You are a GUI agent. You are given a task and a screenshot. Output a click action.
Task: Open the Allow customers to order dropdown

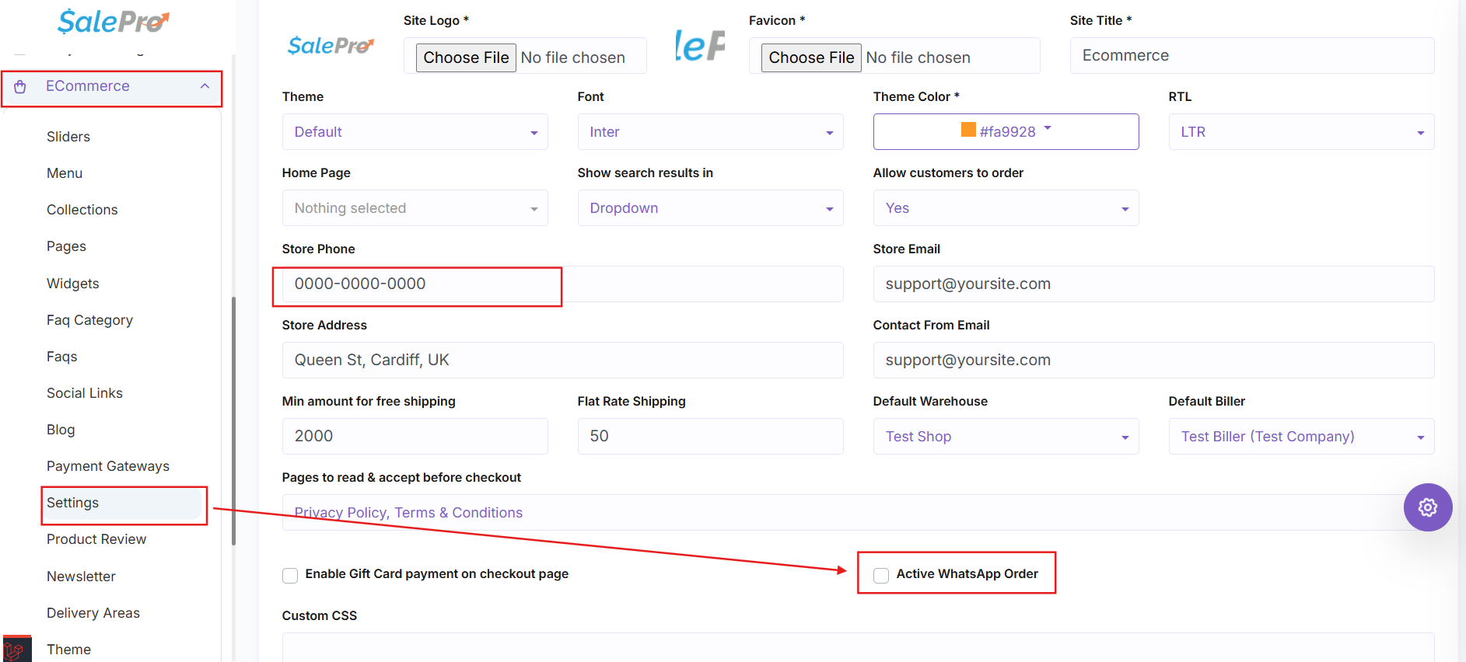tap(1006, 208)
